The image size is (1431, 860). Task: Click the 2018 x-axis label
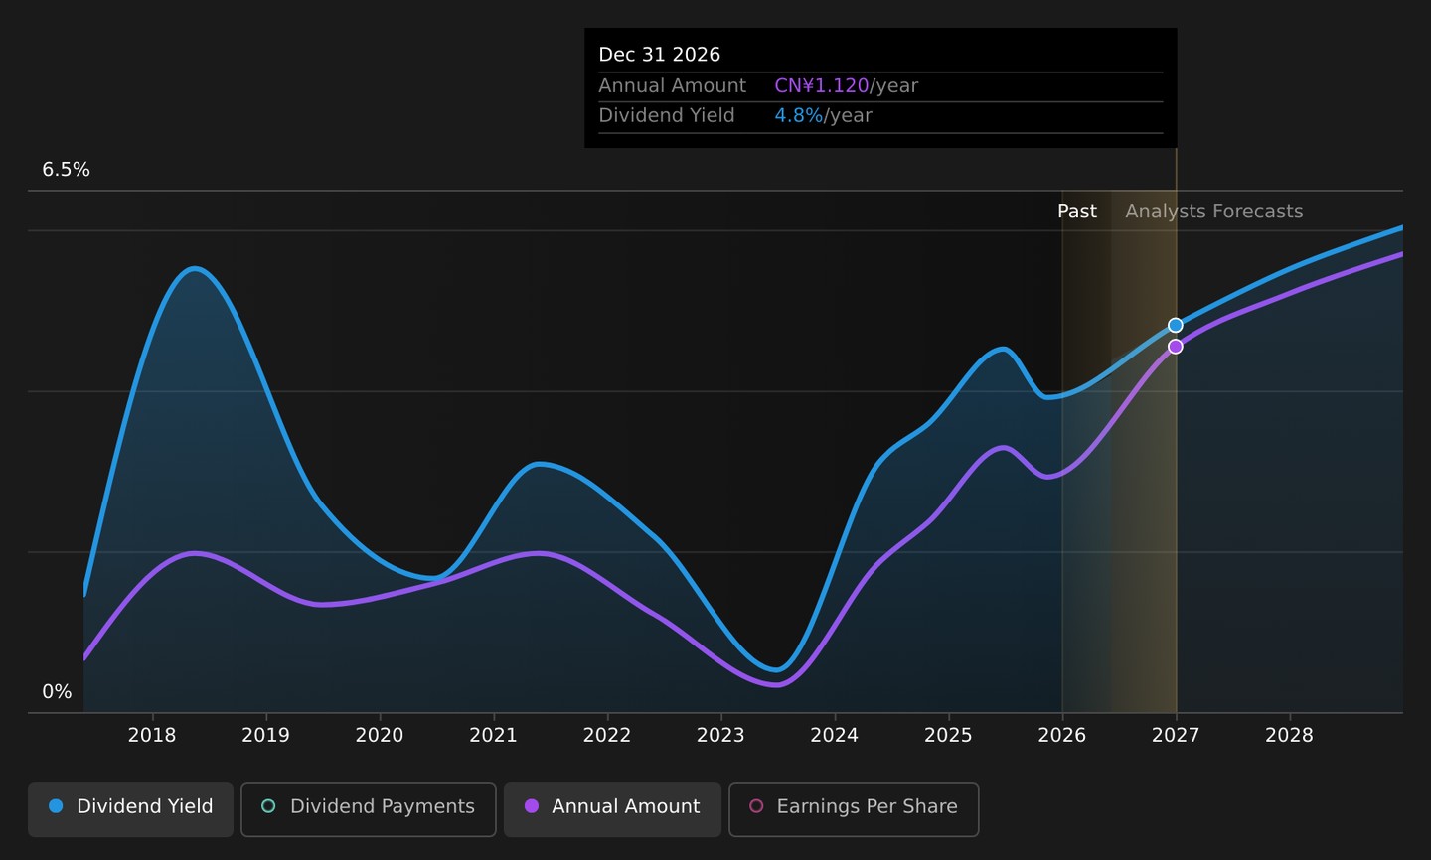(152, 735)
